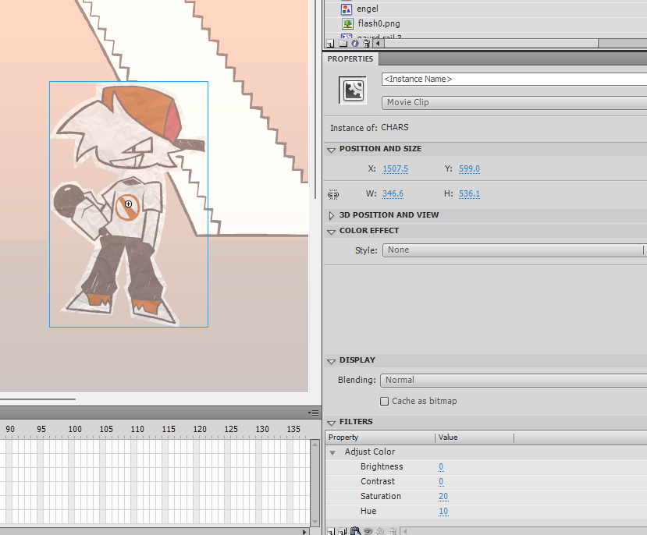Click the timeline scroll right arrow
647x535 pixels.
tap(304, 532)
